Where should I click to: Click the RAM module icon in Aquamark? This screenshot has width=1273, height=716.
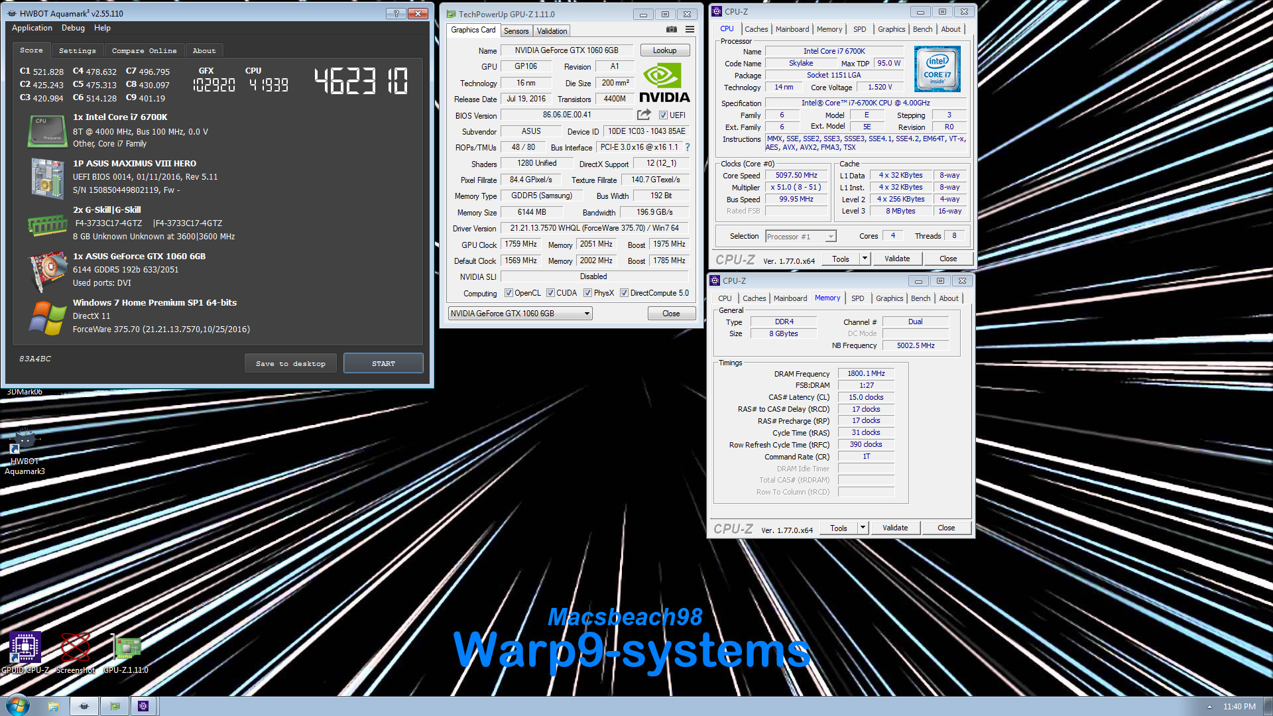(47, 226)
